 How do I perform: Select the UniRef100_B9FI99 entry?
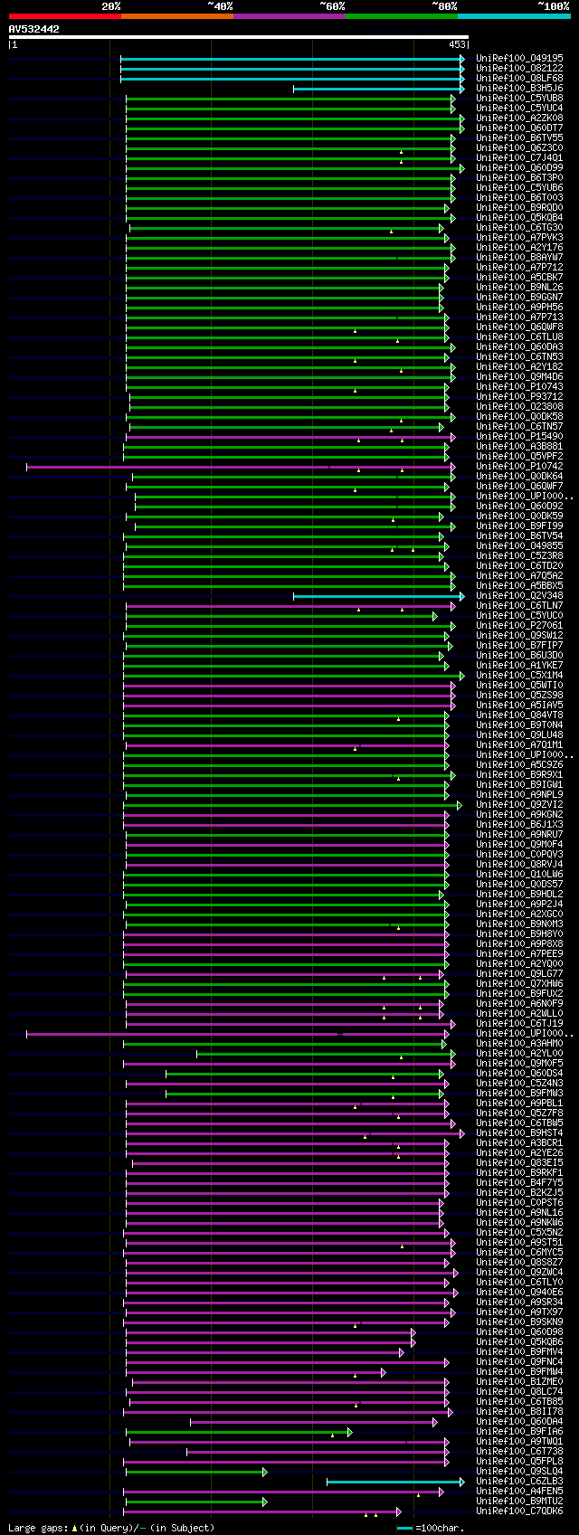pyautogui.click(x=519, y=526)
